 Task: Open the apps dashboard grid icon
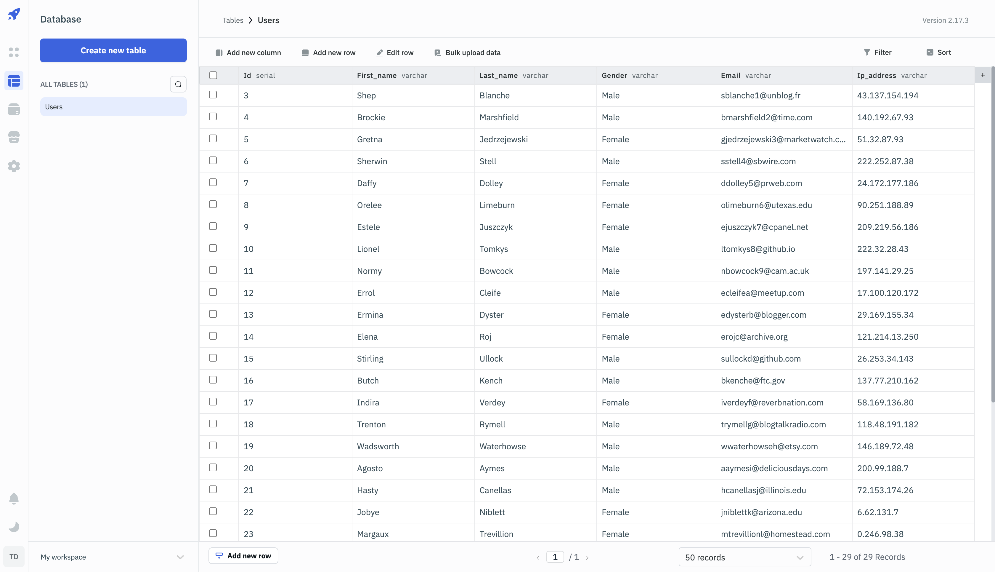[14, 52]
